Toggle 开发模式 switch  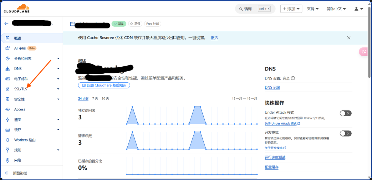(x=346, y=133)
